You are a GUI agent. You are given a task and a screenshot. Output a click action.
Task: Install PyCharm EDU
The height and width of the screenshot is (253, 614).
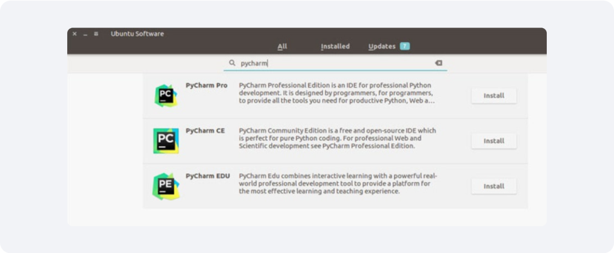point(494,186)
